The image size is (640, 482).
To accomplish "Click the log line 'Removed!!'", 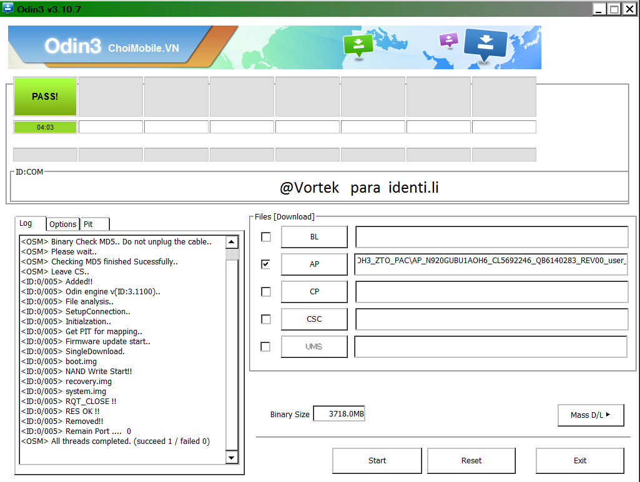I will click(62, 422).
